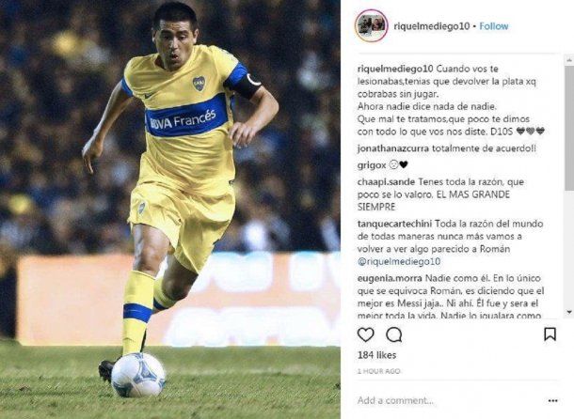Open comments via speech bubble icon
Image resolution: width=574 pixels, height=419 pixels.
(394, 334)
